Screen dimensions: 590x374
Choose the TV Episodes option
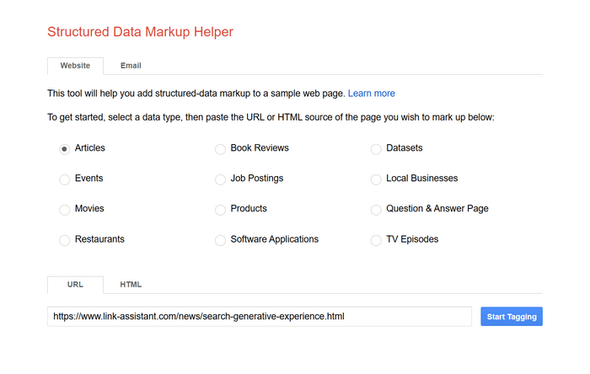(376, 240)
